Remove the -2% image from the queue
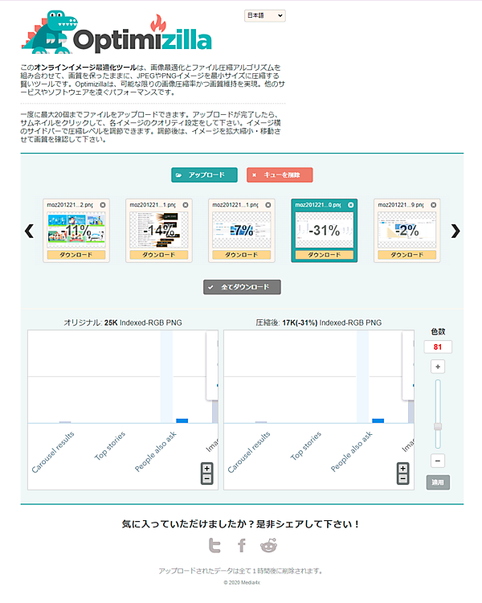 pos(433,205)
